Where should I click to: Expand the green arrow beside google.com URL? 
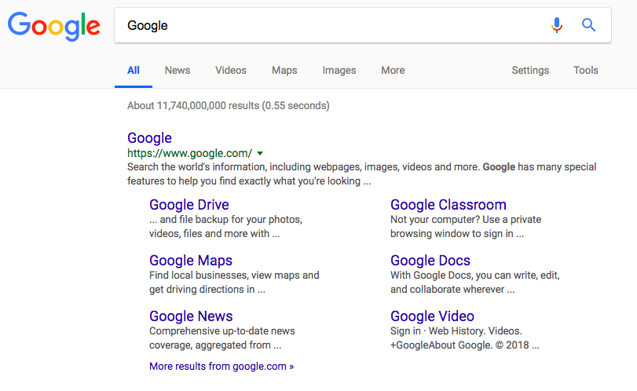(260, 154)
